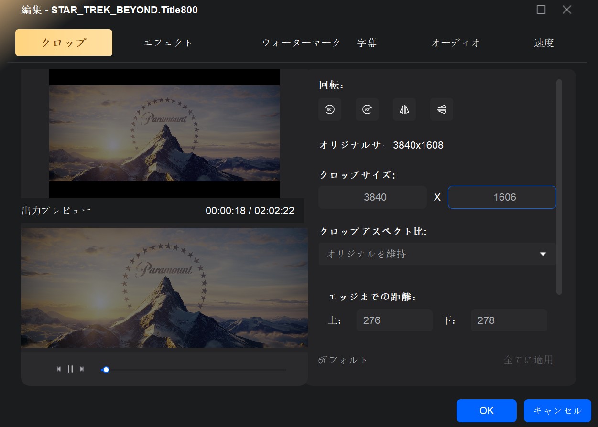Select the クロップ tab

[64, 43]
